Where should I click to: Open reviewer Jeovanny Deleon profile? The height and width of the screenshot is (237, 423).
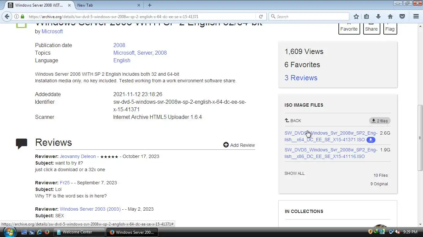pyautogui.click(x=78, y=156)
